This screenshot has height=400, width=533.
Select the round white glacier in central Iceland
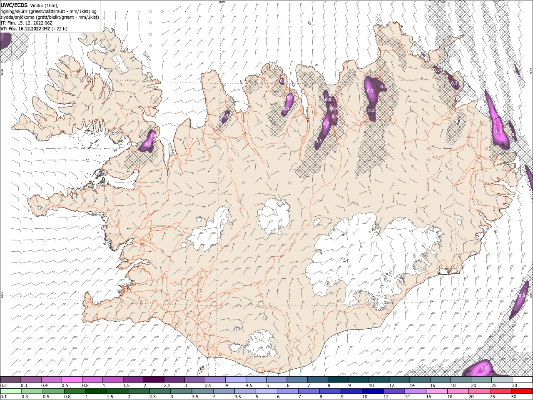coord(274,217)
